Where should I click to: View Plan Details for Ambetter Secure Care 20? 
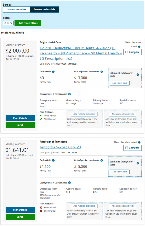(x=20, y=210)
